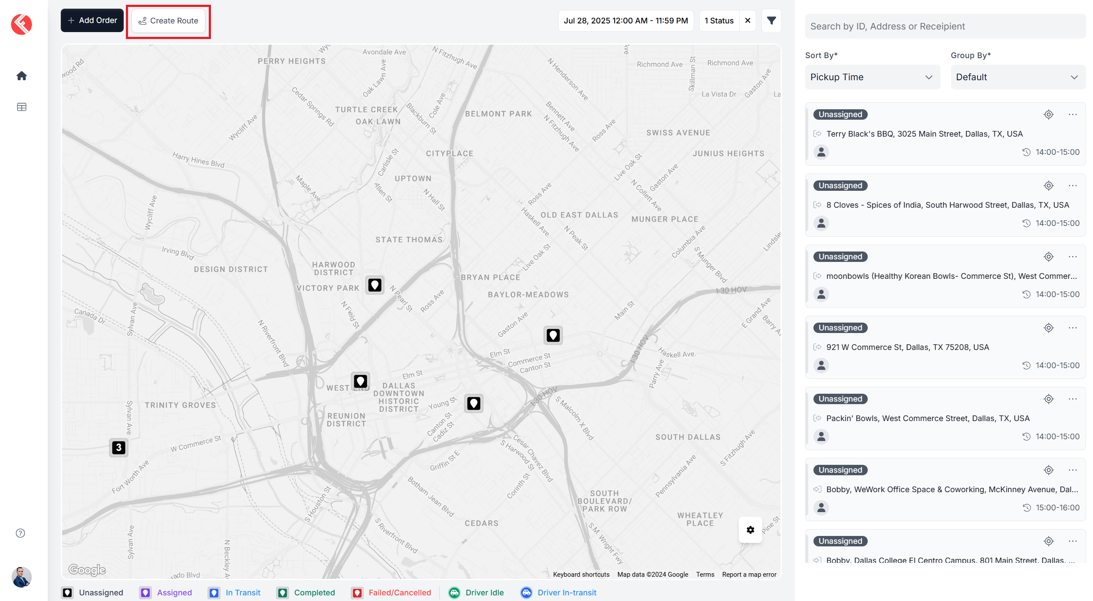Click the Create Route button
1093x601 pixels.
(x=168, y=21)
